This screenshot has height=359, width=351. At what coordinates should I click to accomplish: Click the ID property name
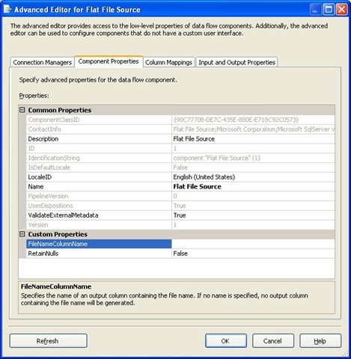coord(31,148)
